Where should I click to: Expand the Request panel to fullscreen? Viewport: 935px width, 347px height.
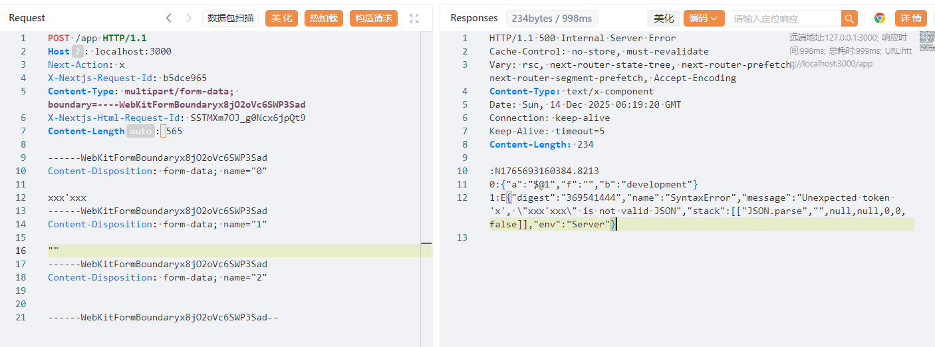click(x=414, y=19)
